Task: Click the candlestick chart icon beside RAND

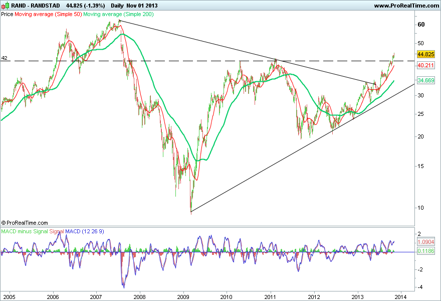Action: point(6,6)
